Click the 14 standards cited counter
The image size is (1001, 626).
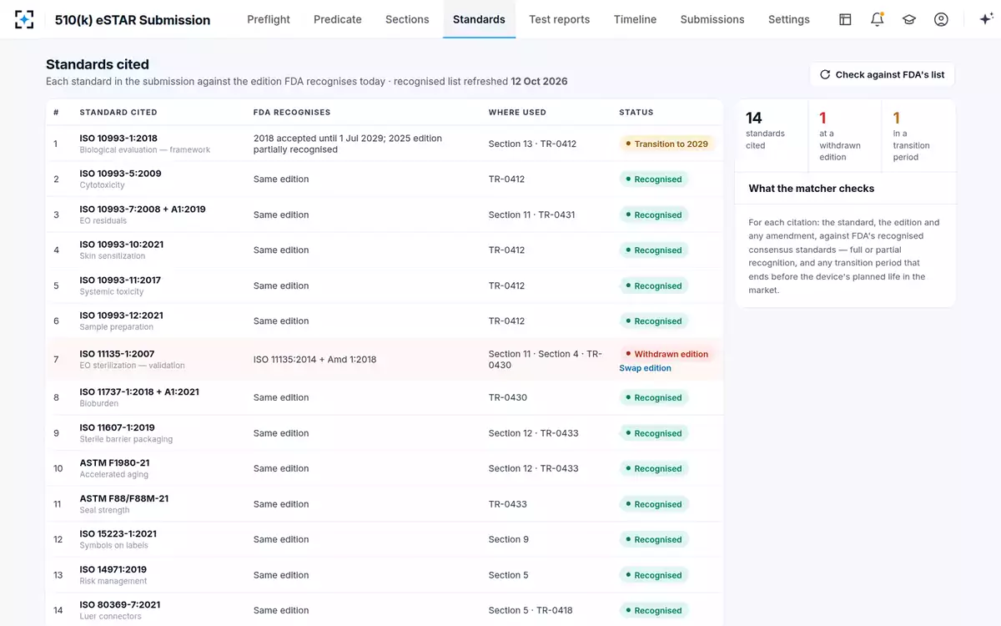[x=772, y=135]
